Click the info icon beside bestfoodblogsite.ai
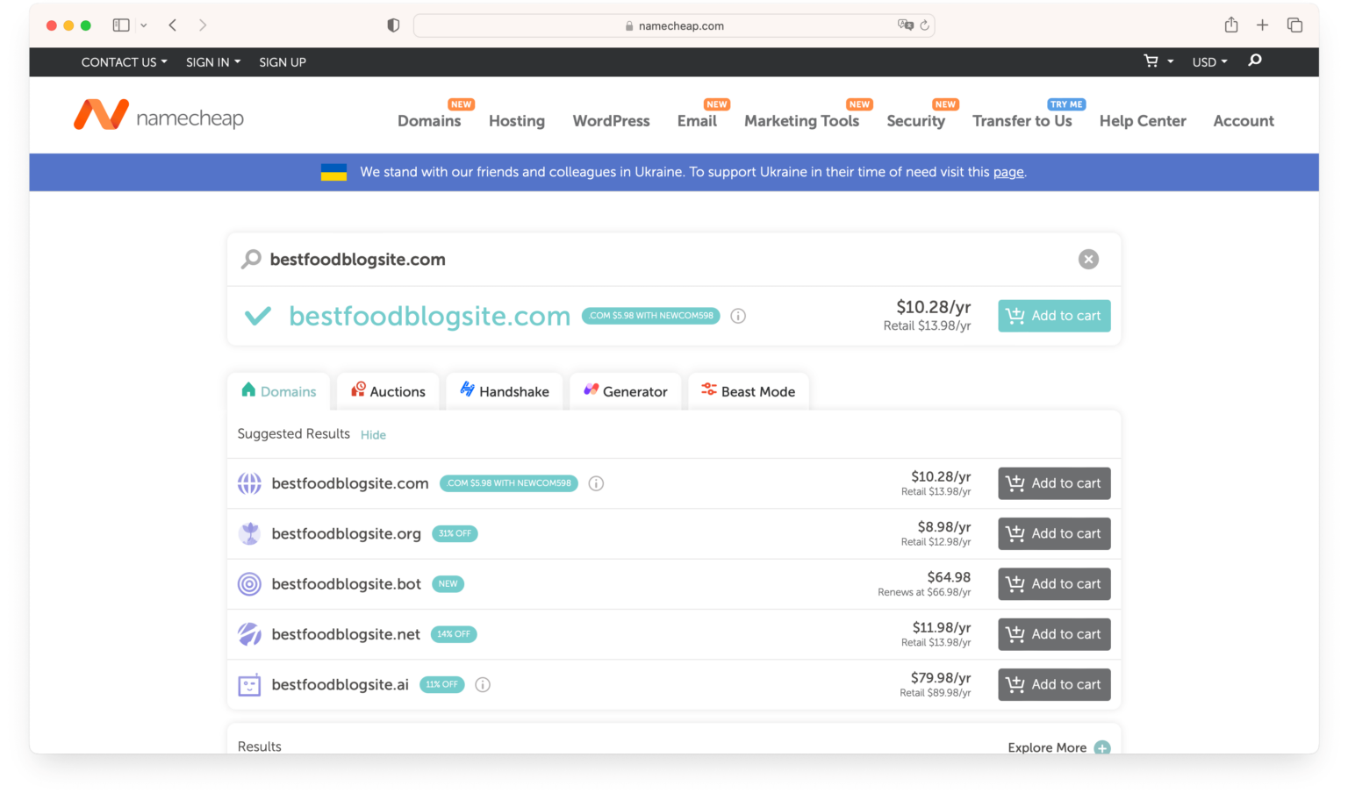The width and height of the screenshot is (1348, 793). (x=483, y=685)
